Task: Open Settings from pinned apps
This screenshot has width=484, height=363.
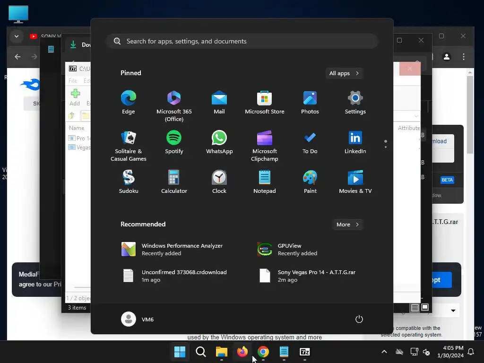Action: [355, 103]
